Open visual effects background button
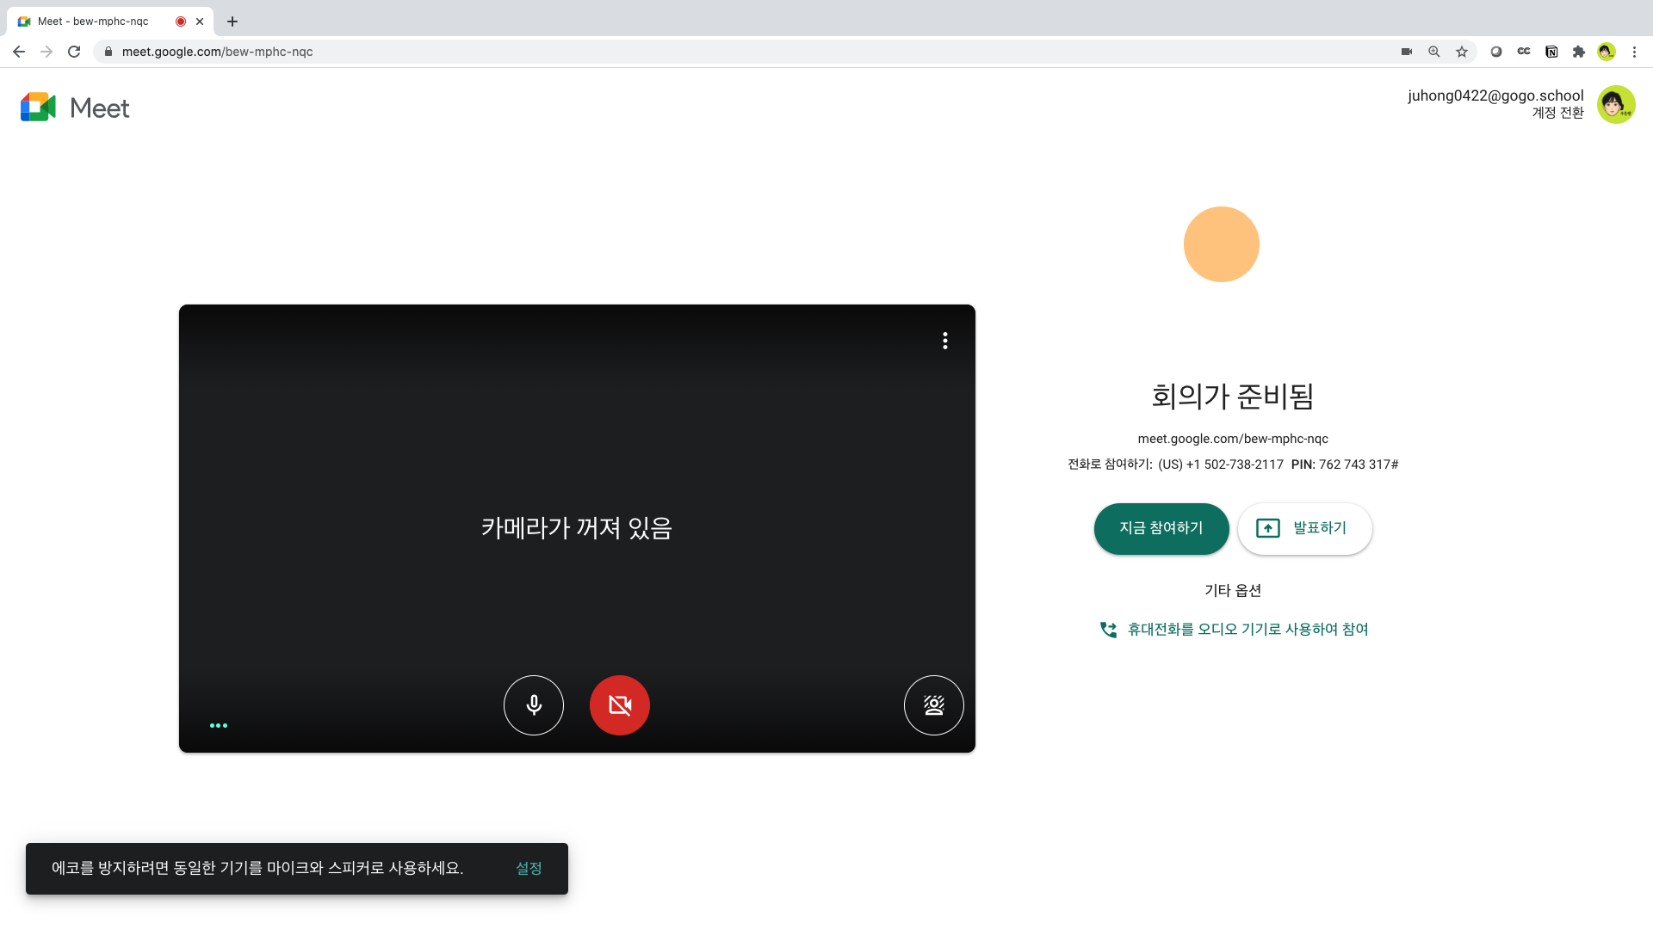 933,705
